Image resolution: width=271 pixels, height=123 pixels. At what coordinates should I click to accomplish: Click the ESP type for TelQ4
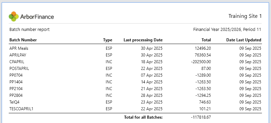point(109,102)
